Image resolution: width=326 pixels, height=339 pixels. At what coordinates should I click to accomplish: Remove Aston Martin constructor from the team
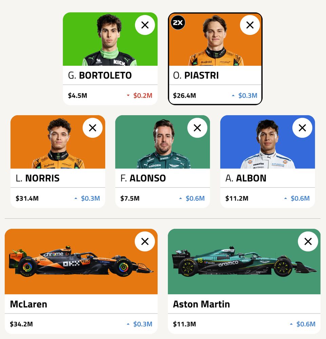[x=308, y=242]
